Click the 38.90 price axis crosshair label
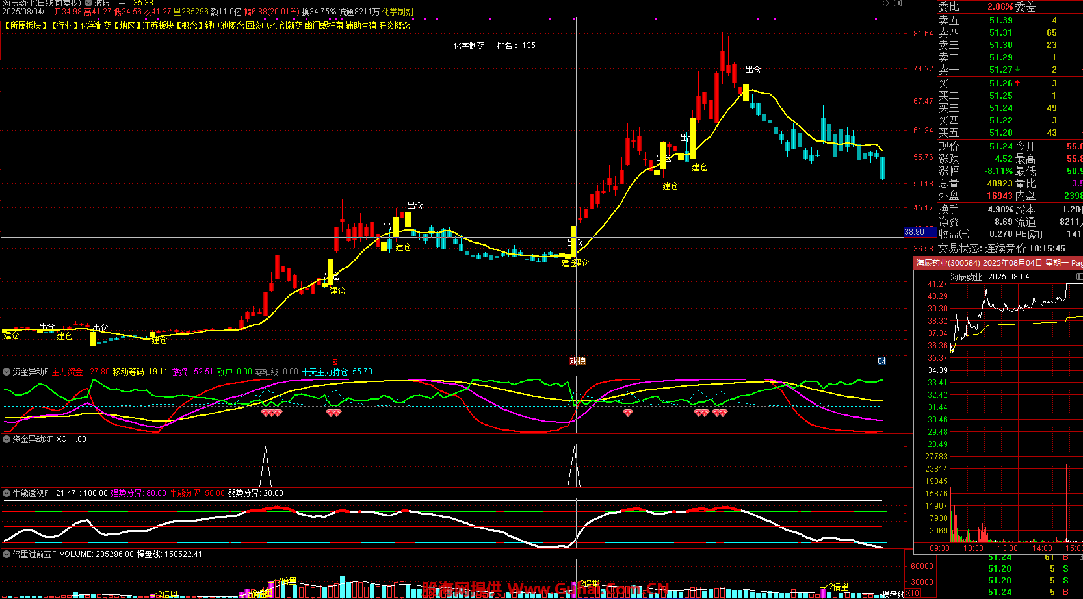 pos(915,232)
